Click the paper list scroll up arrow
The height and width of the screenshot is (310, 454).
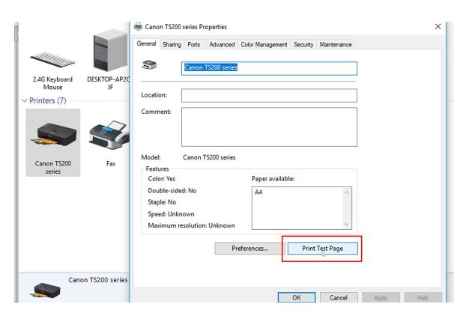coord(347,192)
